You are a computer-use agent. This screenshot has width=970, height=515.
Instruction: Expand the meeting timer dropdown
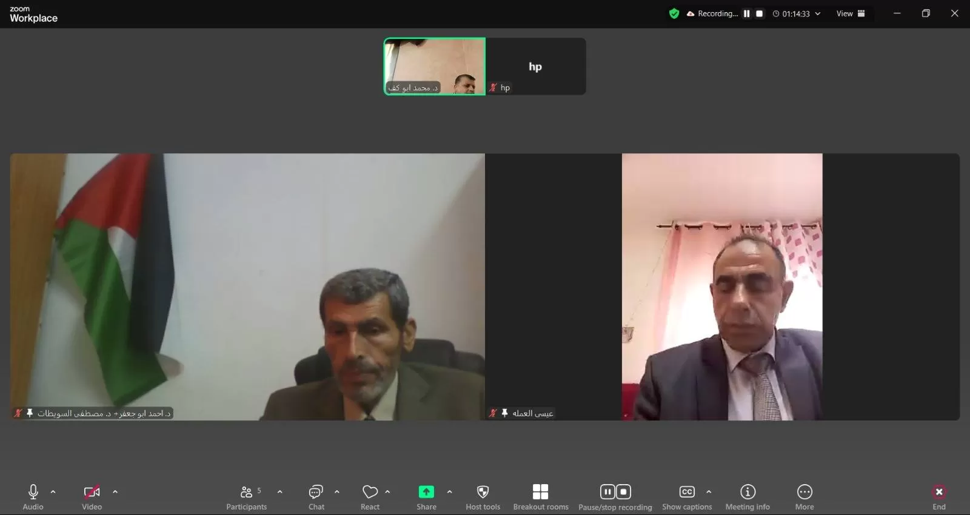818,13
